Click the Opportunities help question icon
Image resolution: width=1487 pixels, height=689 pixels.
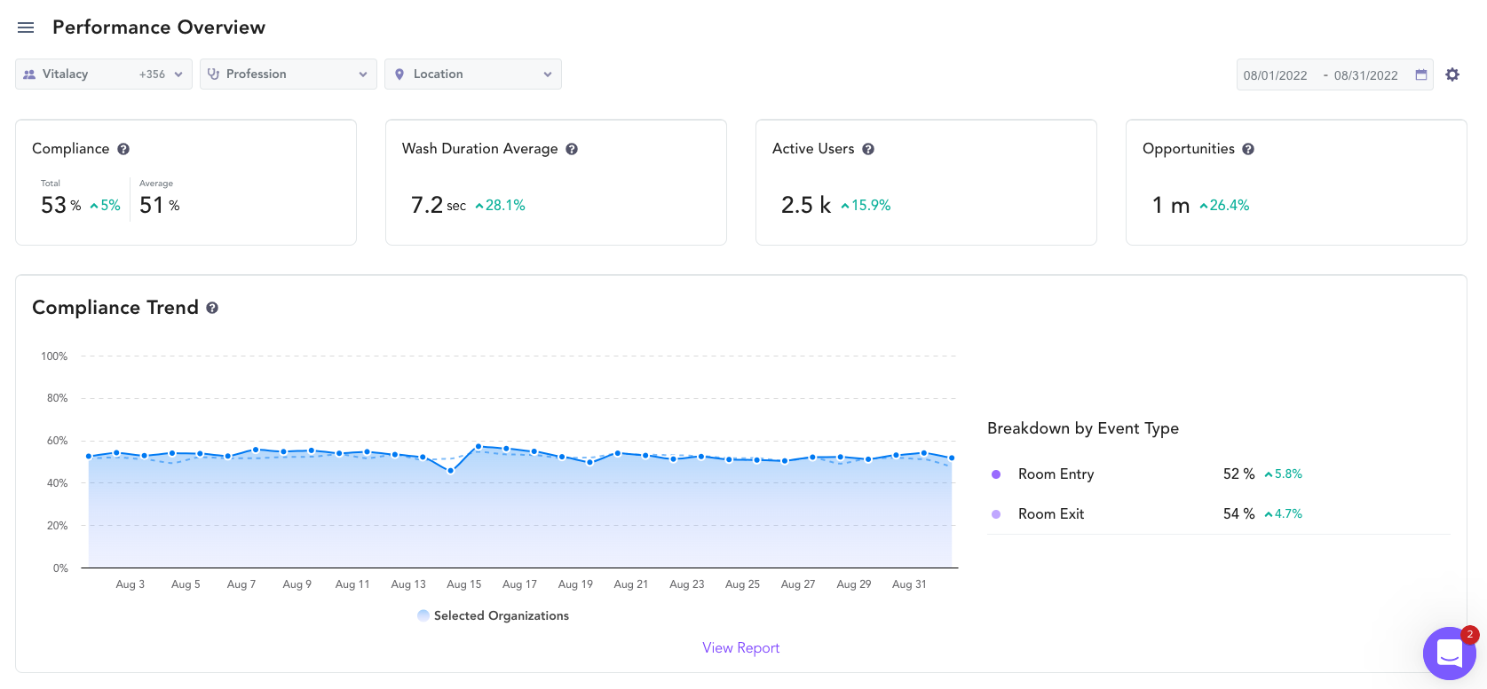click(x=1248, y=149)
